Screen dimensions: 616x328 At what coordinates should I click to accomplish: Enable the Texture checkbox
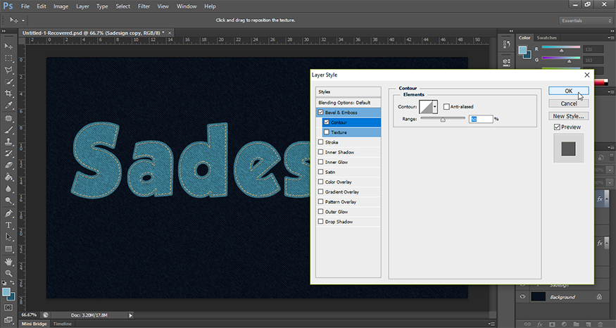(x=327, y=132)
